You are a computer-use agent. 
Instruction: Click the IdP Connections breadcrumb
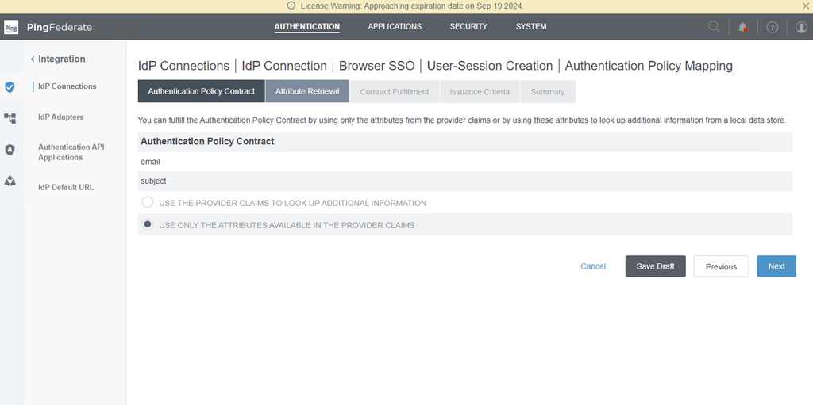coord(183,67)
